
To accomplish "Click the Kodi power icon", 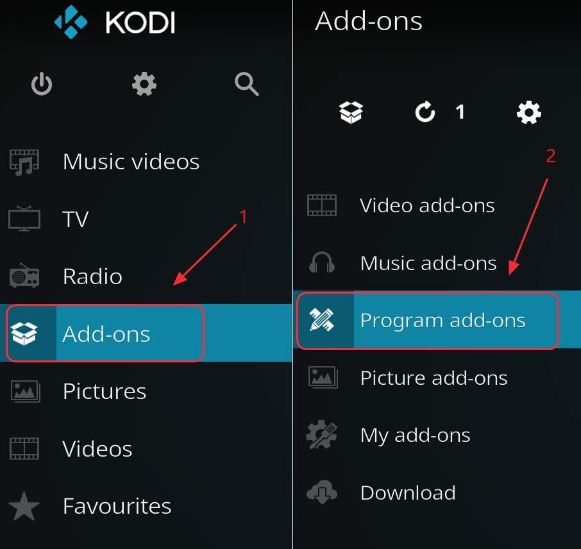I will coord(42,84).
